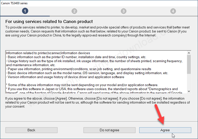Screen dimensions: 198x139
Task: Click the scrollbar thumb in the information box
Action: (189, 64)
